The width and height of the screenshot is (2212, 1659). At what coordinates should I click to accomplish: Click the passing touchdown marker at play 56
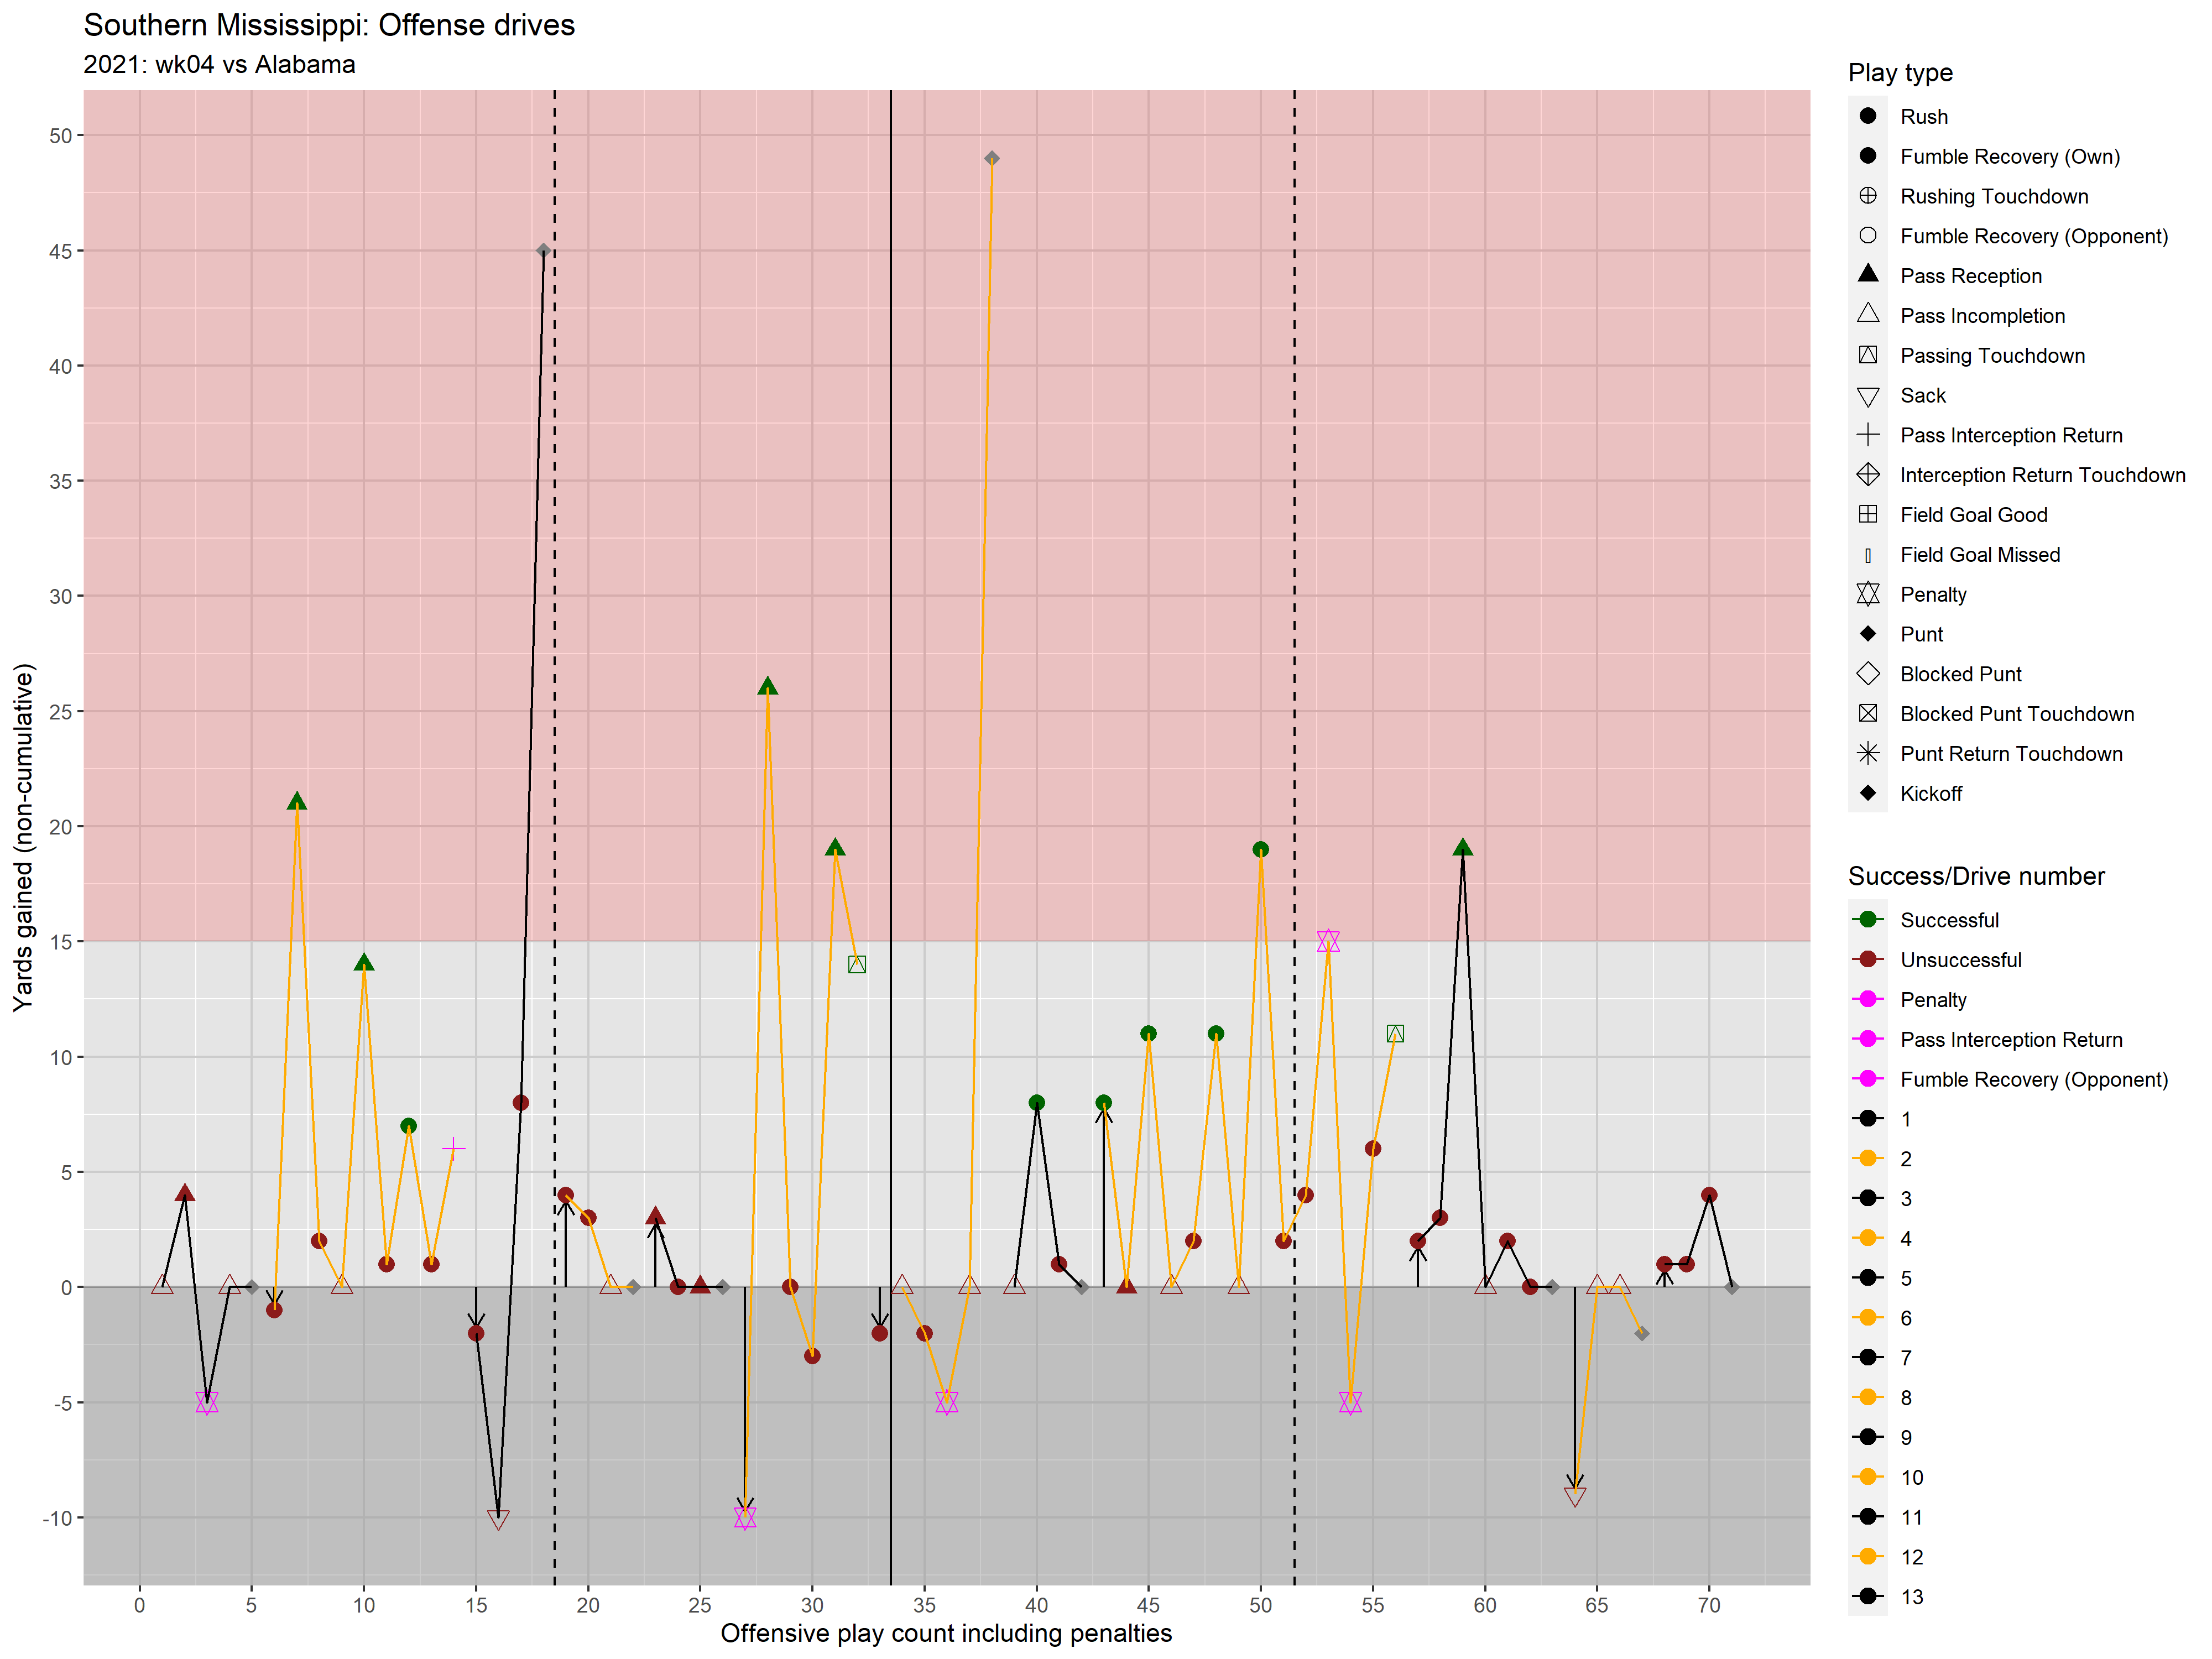(1395, 1033)
